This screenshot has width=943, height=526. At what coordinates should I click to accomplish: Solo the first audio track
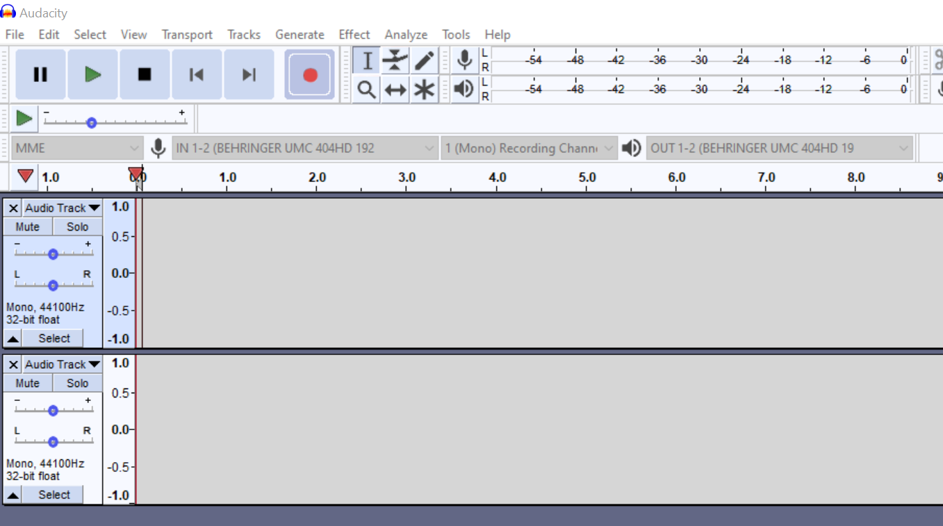pos(78,227)
